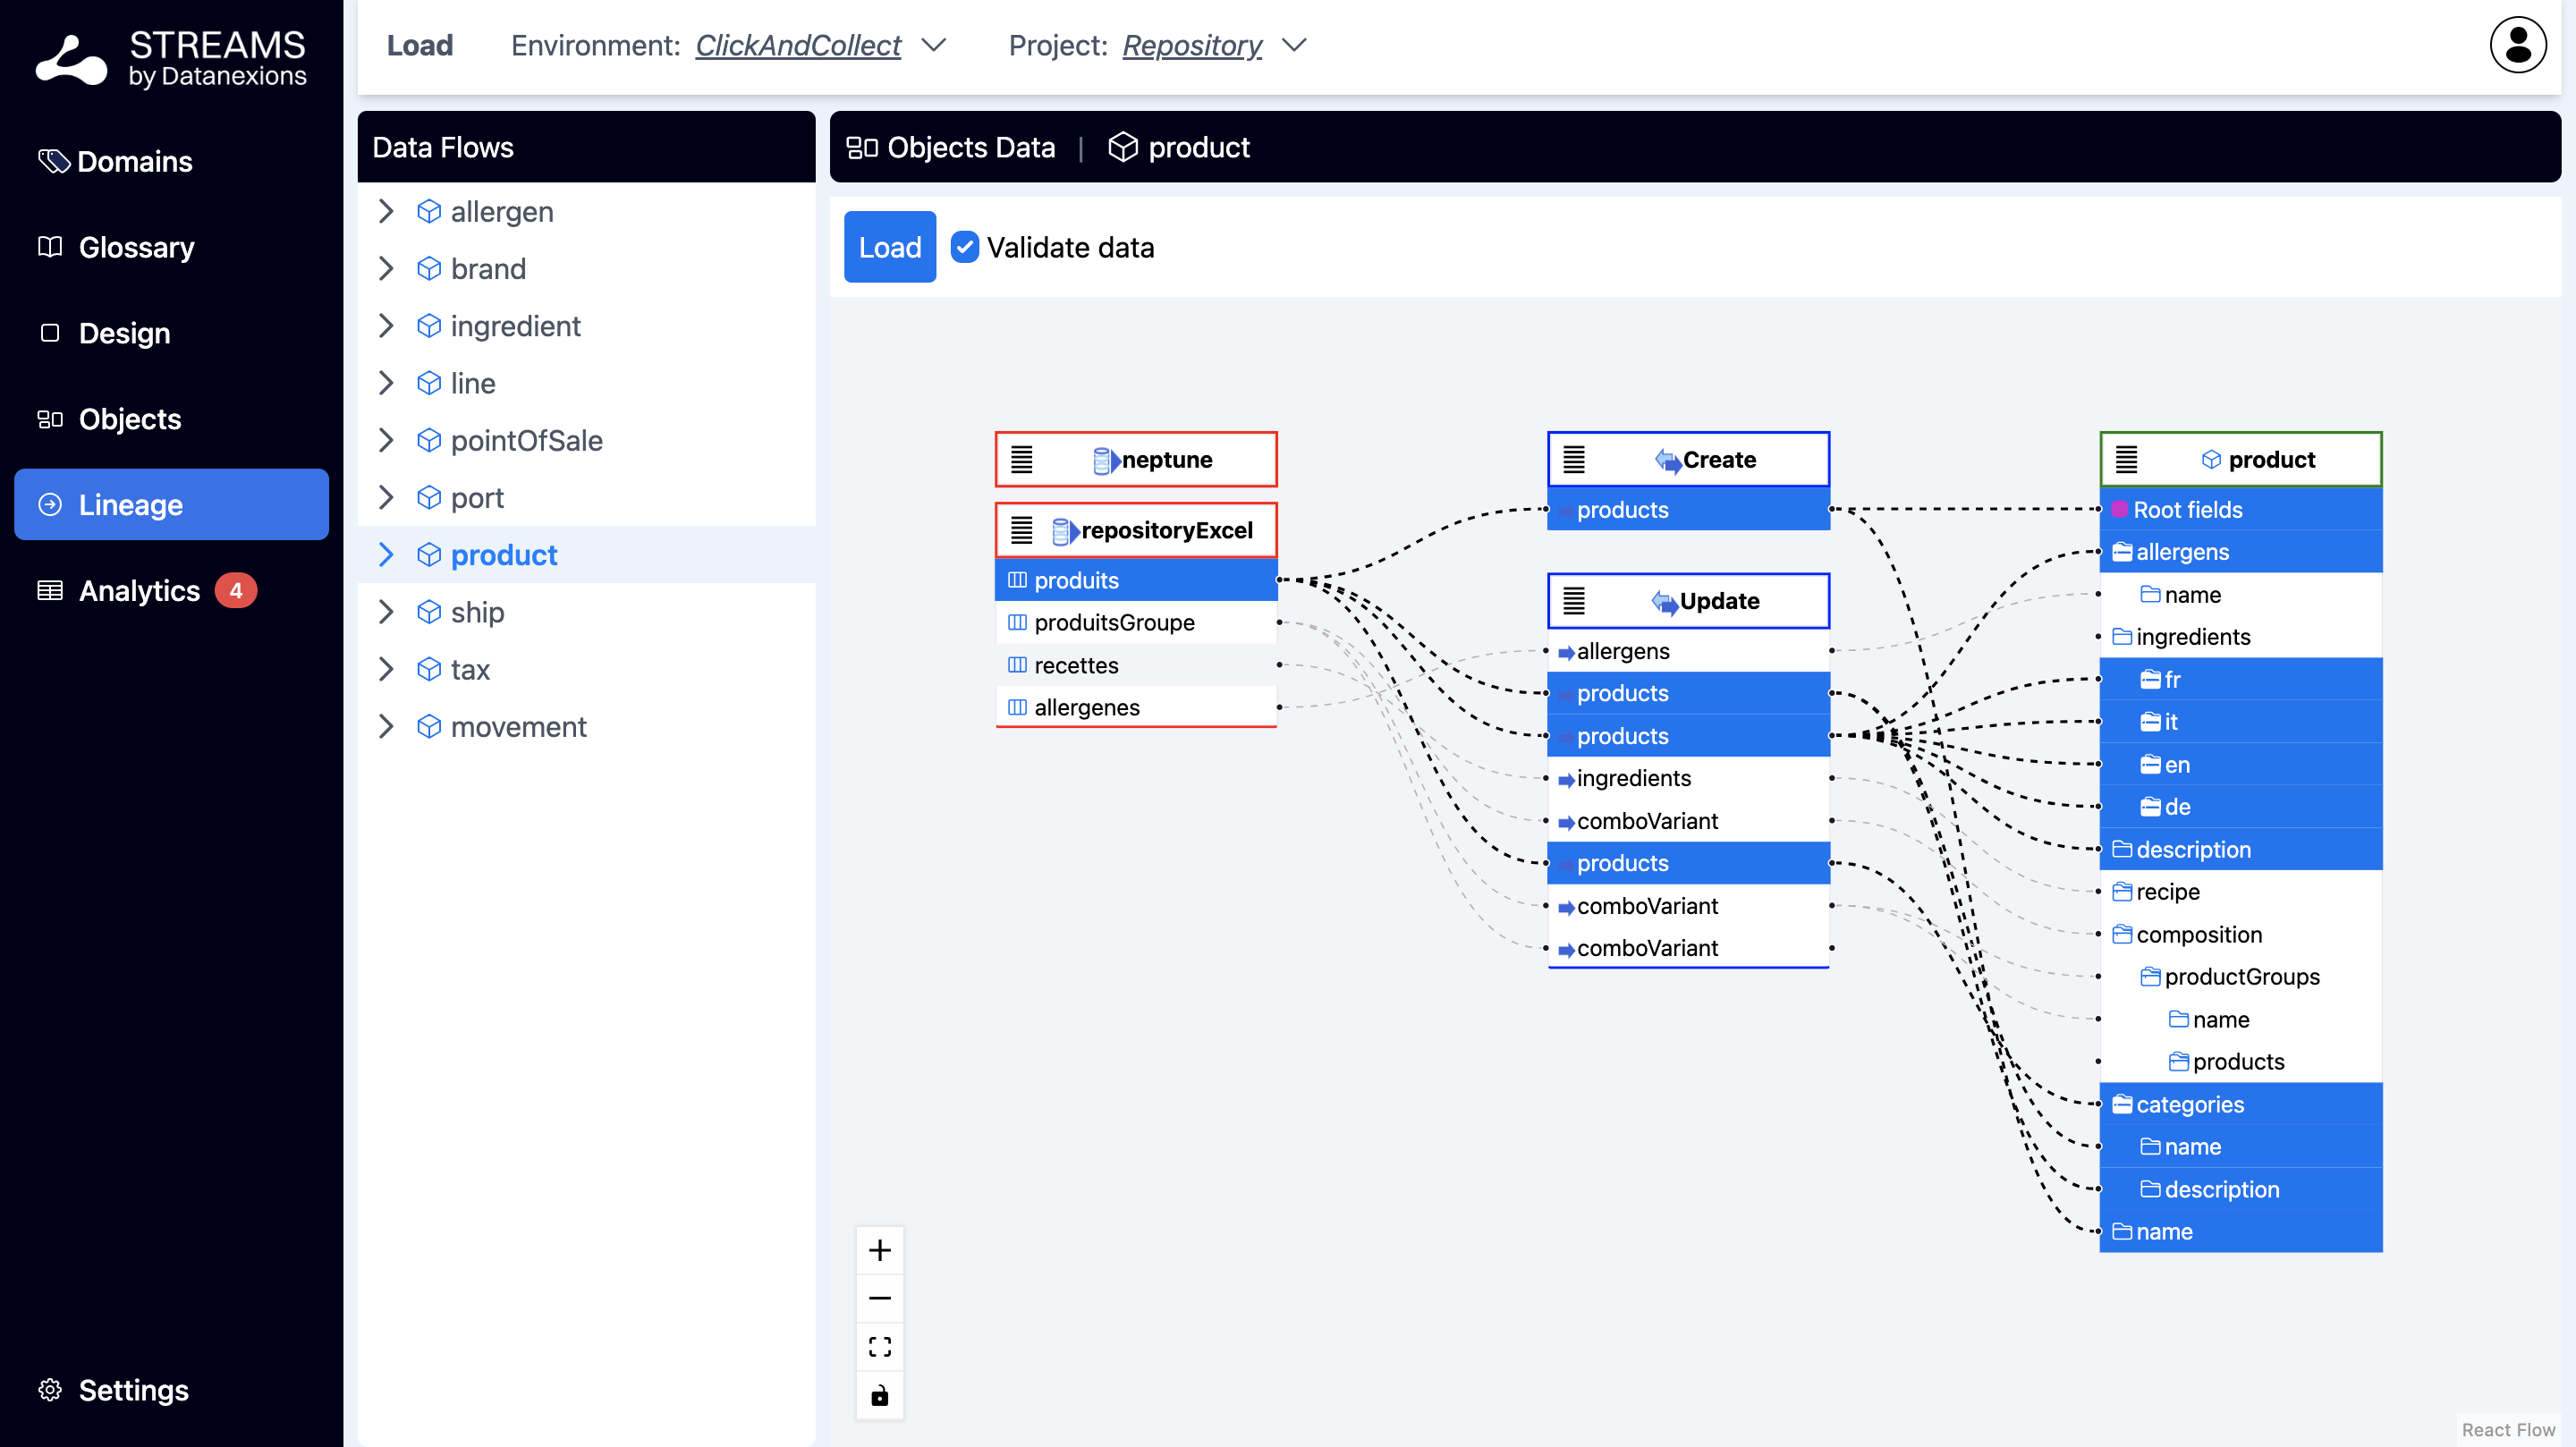Image resolution: width=2576 pixels, height=1447 pixels.
Task: Open the Project Repository dropdown
Action: [x=1293, y=45]
